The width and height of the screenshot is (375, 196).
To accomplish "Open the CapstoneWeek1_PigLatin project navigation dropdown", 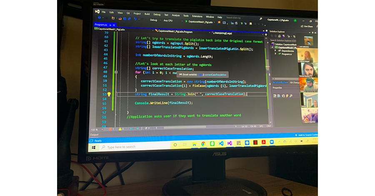I will pos(123,30).
